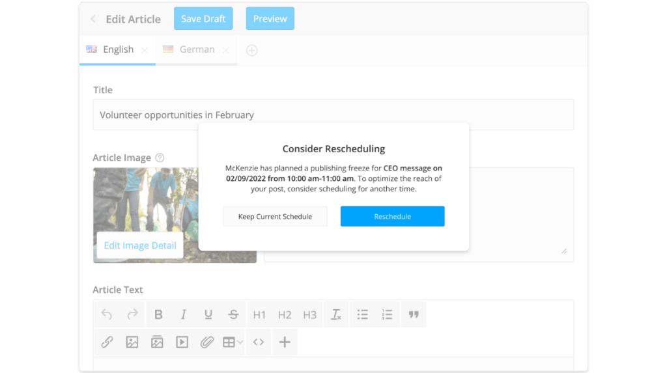Apply underline formatting
Screen dimensions: 667x373
tap(208, 314)
